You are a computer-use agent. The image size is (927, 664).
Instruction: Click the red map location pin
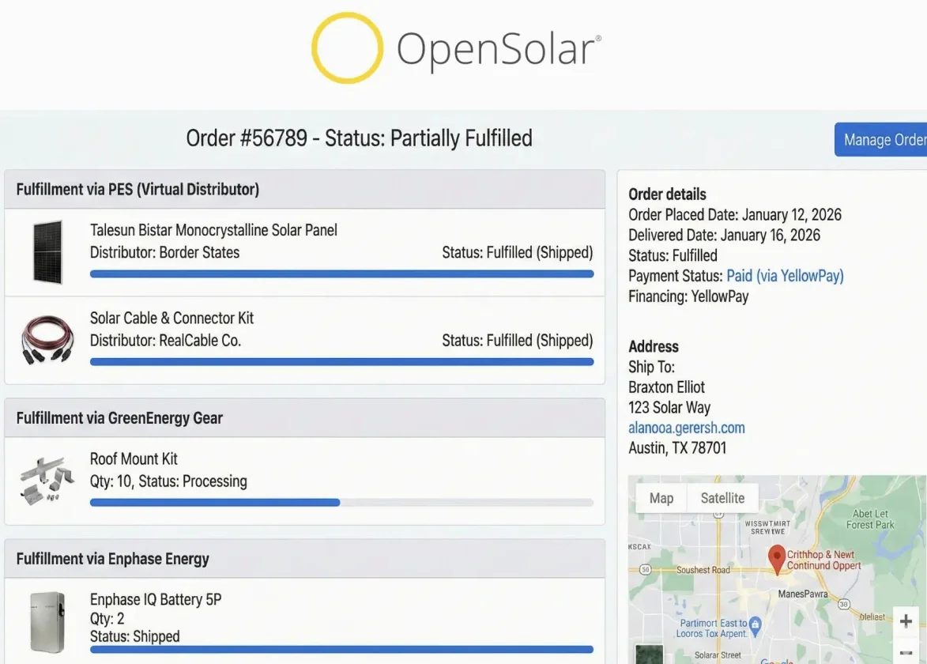[x=777, y=559]
